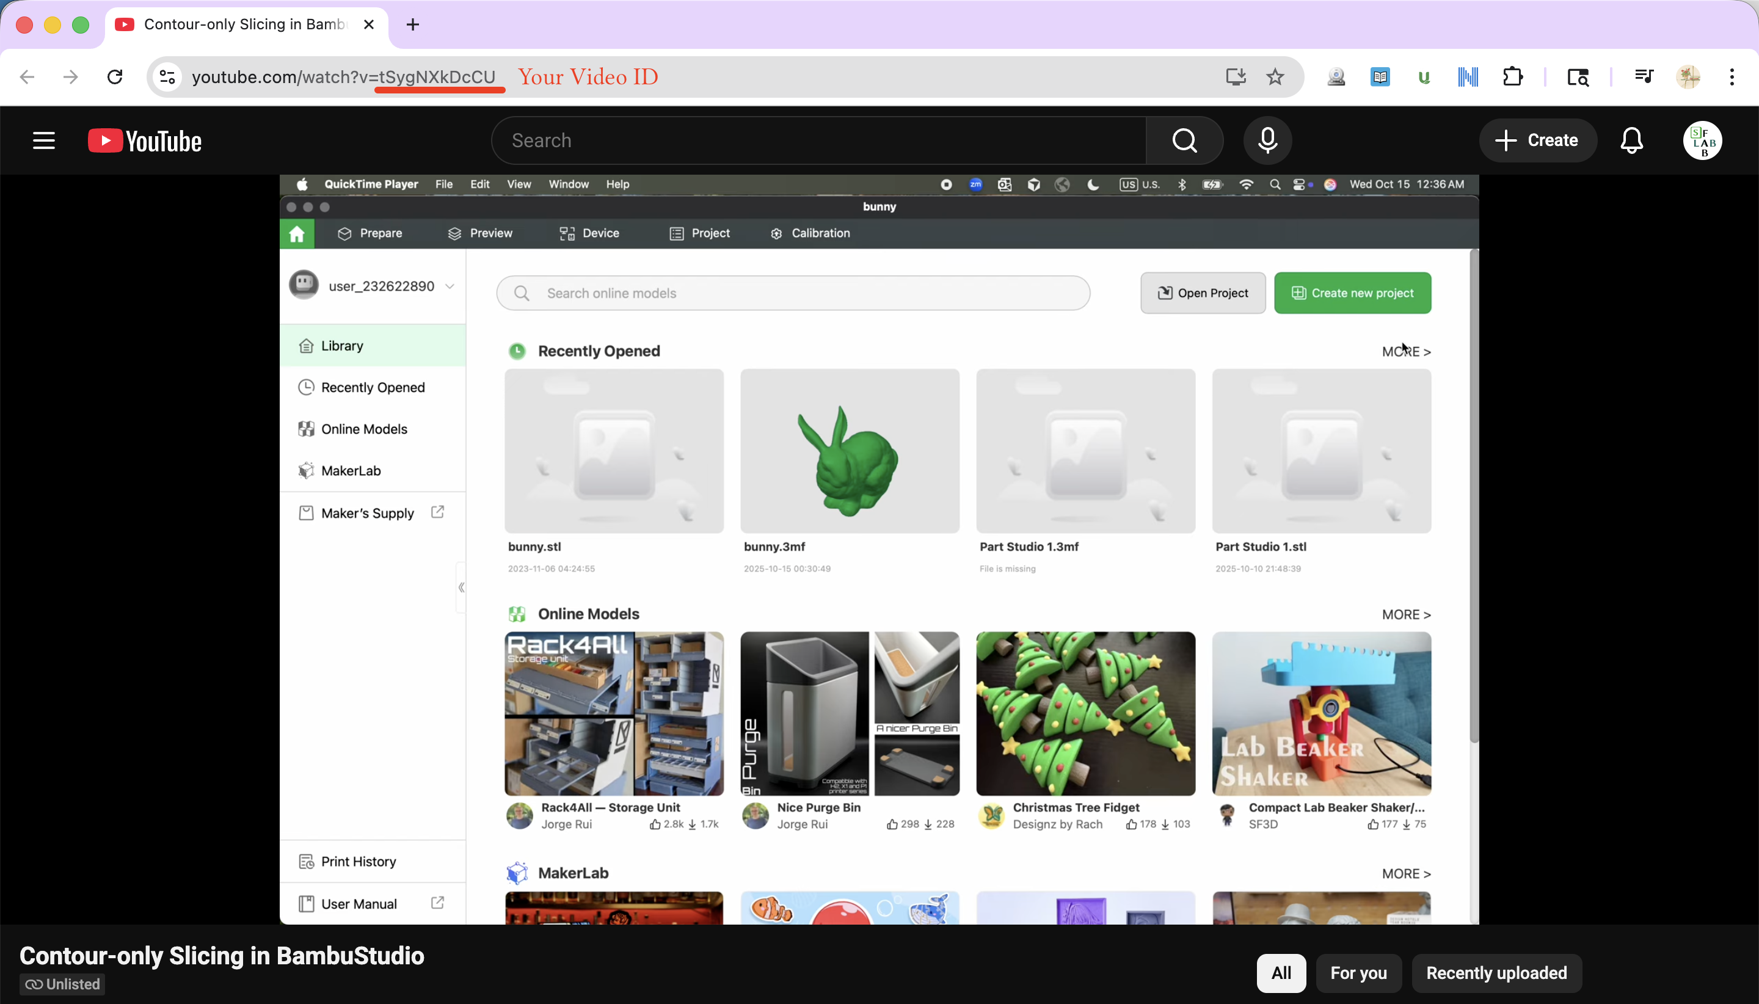This screenshot has width=1759, height=1004.
Task: Switch to the Calibration tab
Action: tap(810, 233)
